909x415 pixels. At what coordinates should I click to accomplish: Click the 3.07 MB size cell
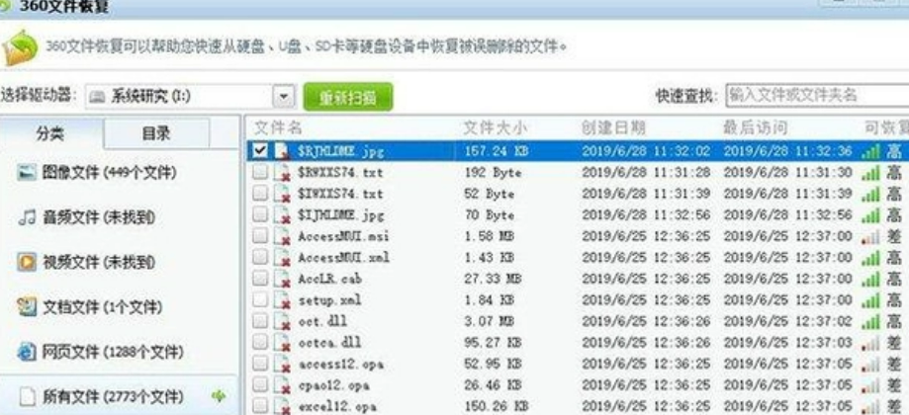click(x=489, y=322)
